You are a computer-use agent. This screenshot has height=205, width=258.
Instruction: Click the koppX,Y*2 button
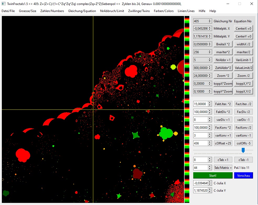[244, 84]
